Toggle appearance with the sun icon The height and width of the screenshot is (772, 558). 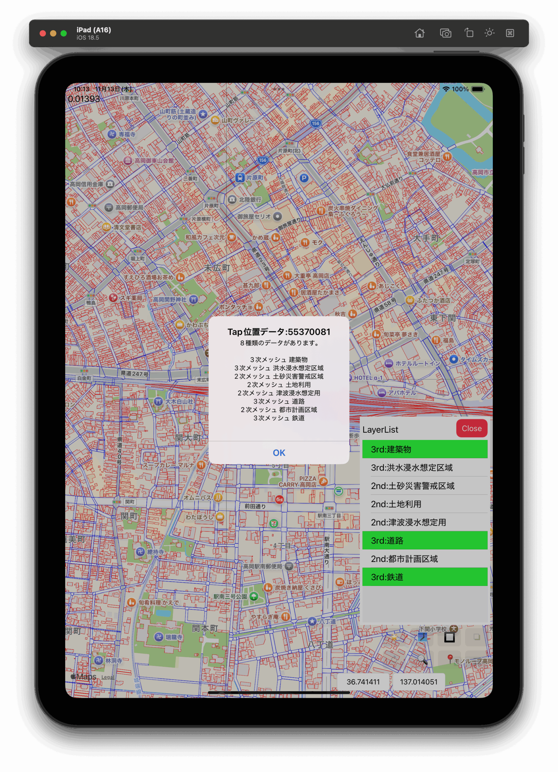489,33
